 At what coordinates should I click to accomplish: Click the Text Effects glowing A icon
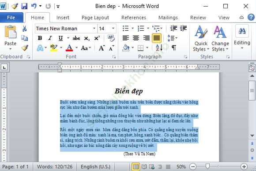[x=40, y=48]
